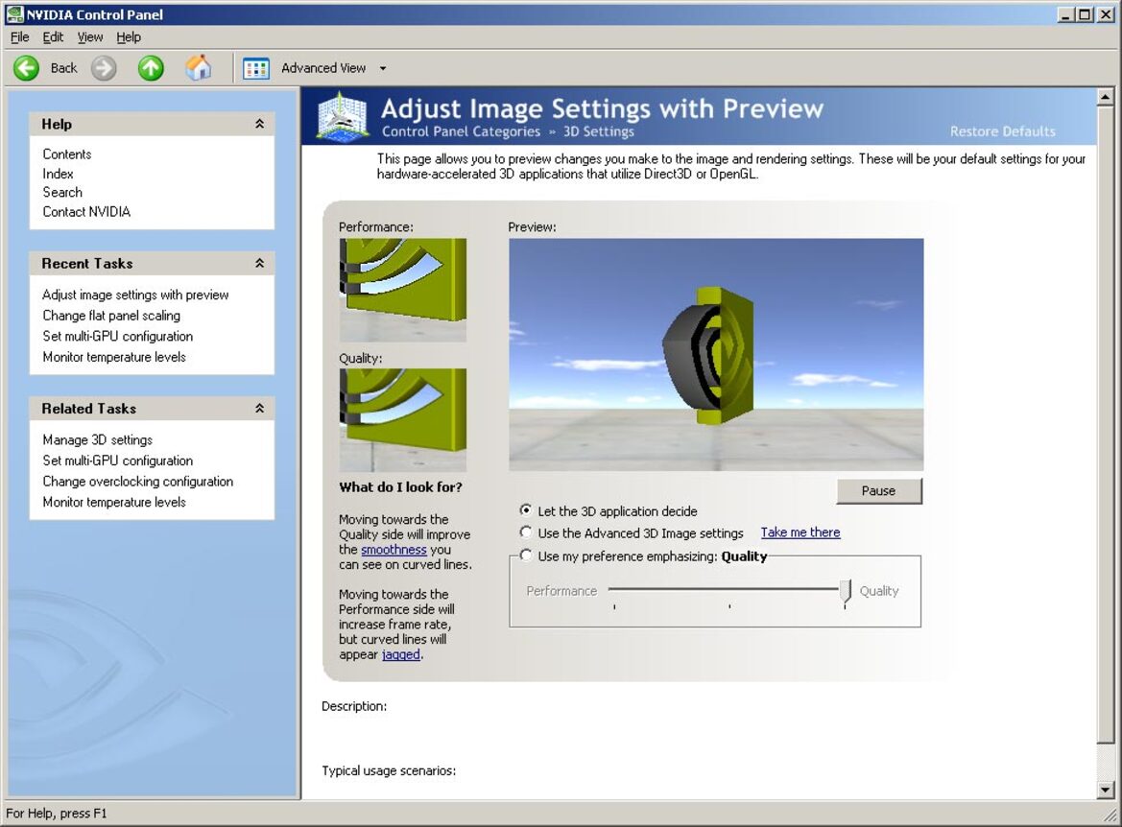1122x827 pixels.
Task: Open Monitor temperature levels in Related Tasks
Action: coord(114,502)
